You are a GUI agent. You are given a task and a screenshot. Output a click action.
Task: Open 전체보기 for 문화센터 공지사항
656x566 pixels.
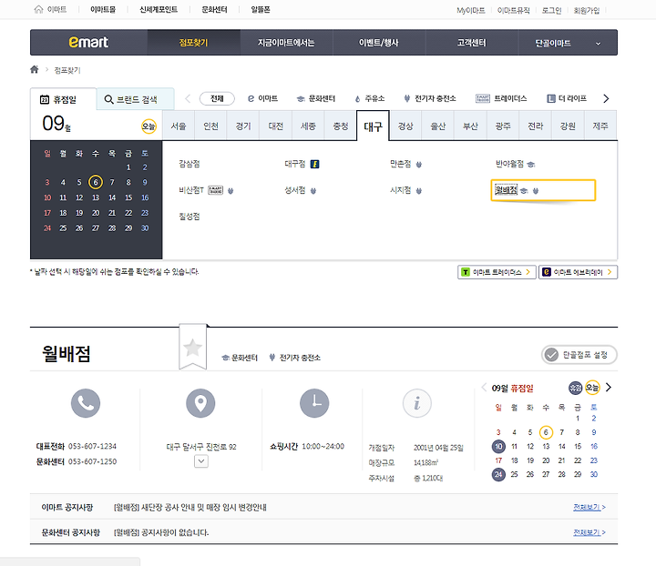589,532
